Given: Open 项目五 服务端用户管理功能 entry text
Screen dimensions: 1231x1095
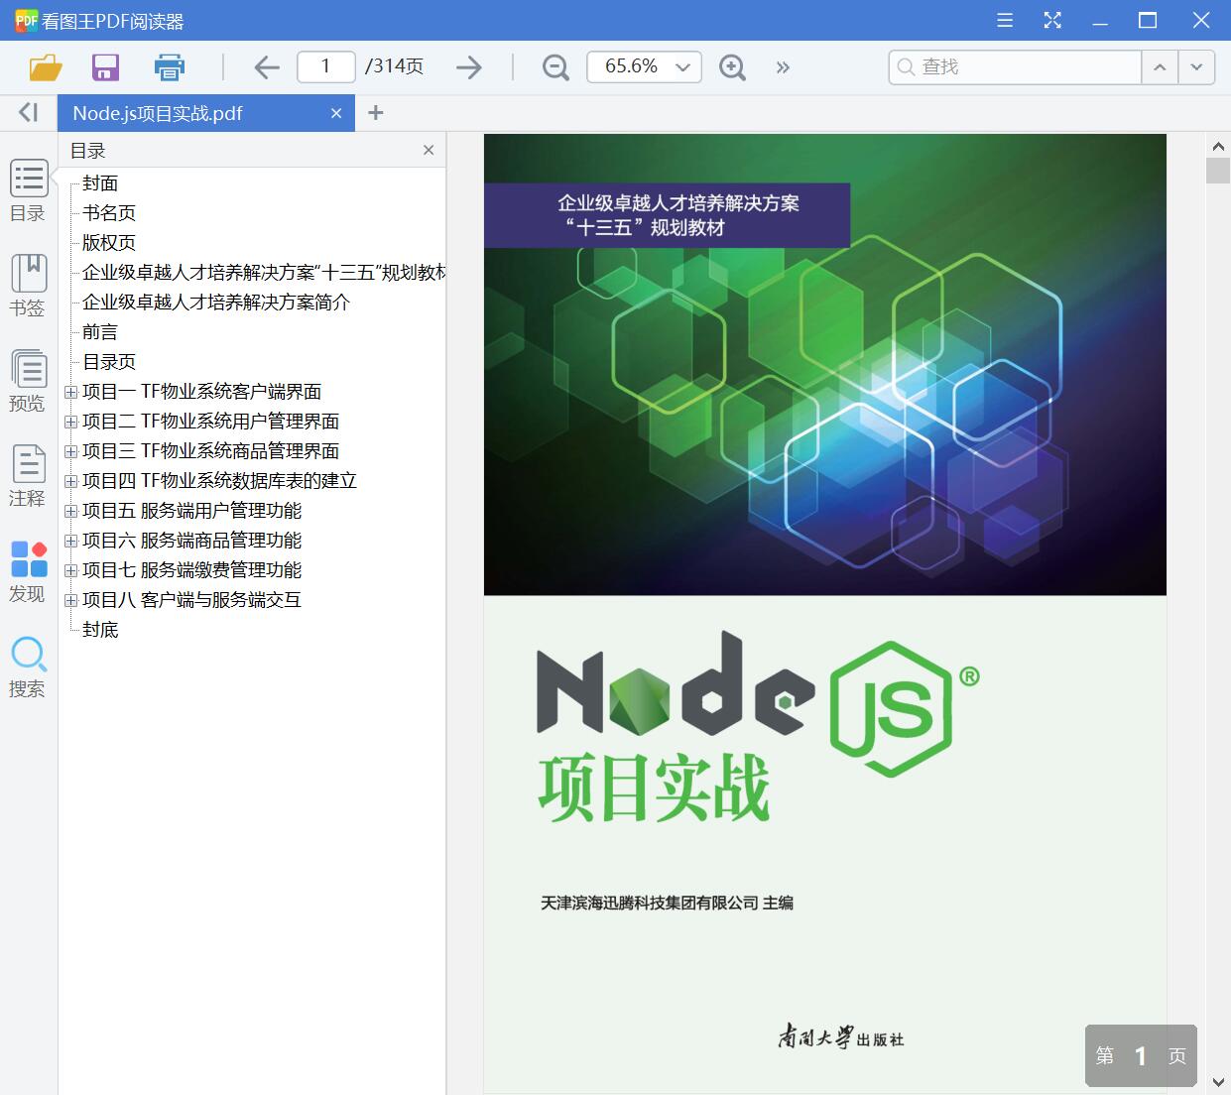Looking at the screenshot, I should 191,511.
